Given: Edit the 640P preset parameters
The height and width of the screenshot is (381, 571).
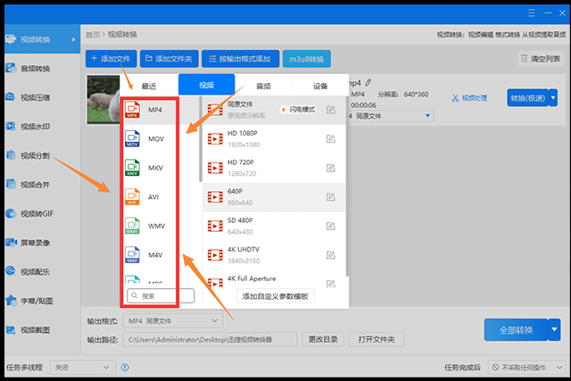Looking at the screenshot, I should point(331,197).
